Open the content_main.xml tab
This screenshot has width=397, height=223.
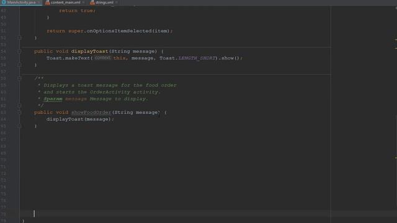(x=65, y=2)
